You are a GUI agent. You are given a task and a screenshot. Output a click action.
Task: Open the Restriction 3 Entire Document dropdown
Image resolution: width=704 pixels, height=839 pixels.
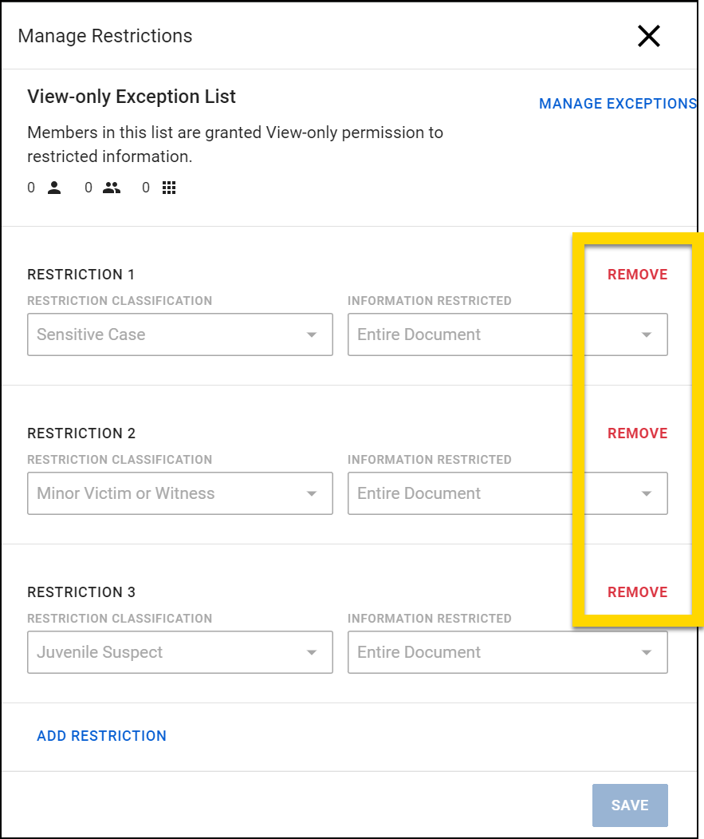[x=507, y=652]
